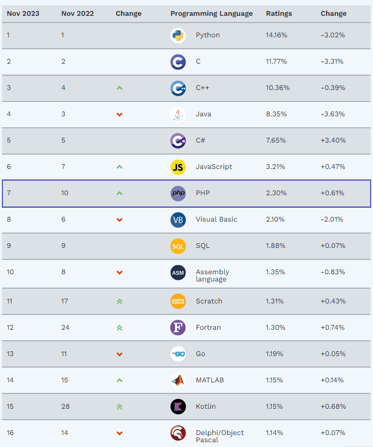Click the Java coffee cup icon
Image resolution: width=373 pixels, height=447 pixels.
tap(178, 114)
